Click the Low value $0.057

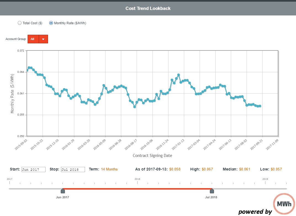pos(276,169)
